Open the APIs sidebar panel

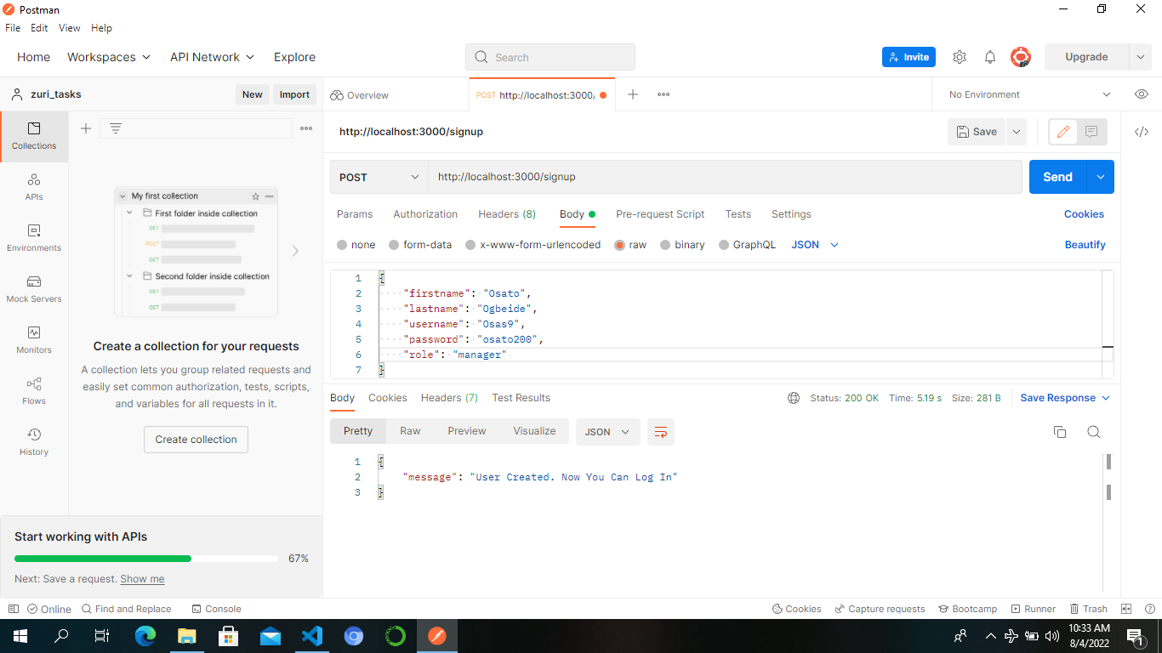34,187
